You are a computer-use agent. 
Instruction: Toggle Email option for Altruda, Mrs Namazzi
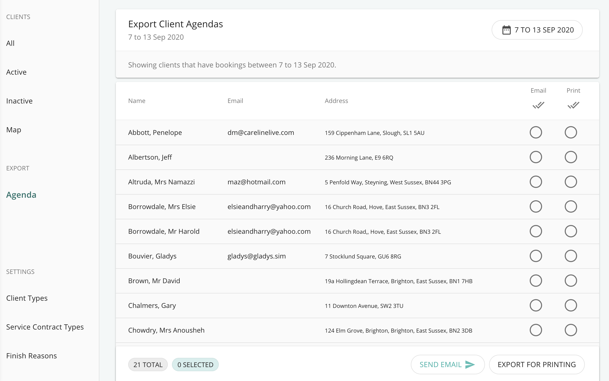536,182
